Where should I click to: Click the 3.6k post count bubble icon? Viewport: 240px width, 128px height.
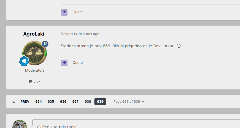(31, 81)
